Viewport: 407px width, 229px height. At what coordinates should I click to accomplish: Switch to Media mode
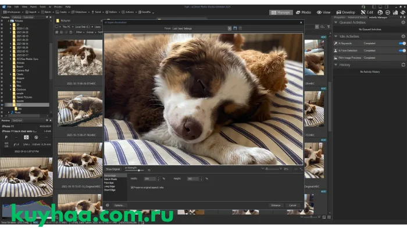303,12
